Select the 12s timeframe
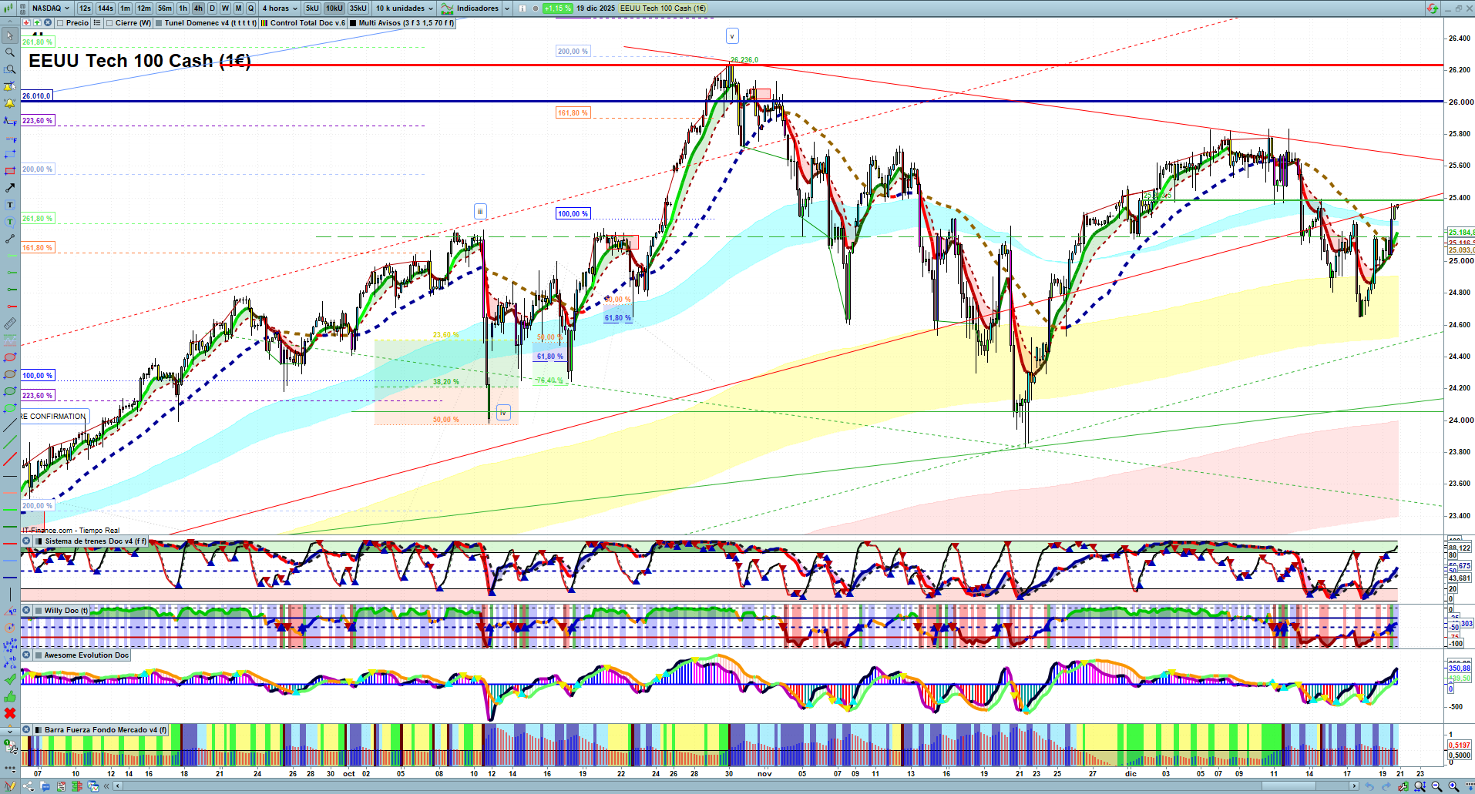1475x794 pixels. click(85, 8)
